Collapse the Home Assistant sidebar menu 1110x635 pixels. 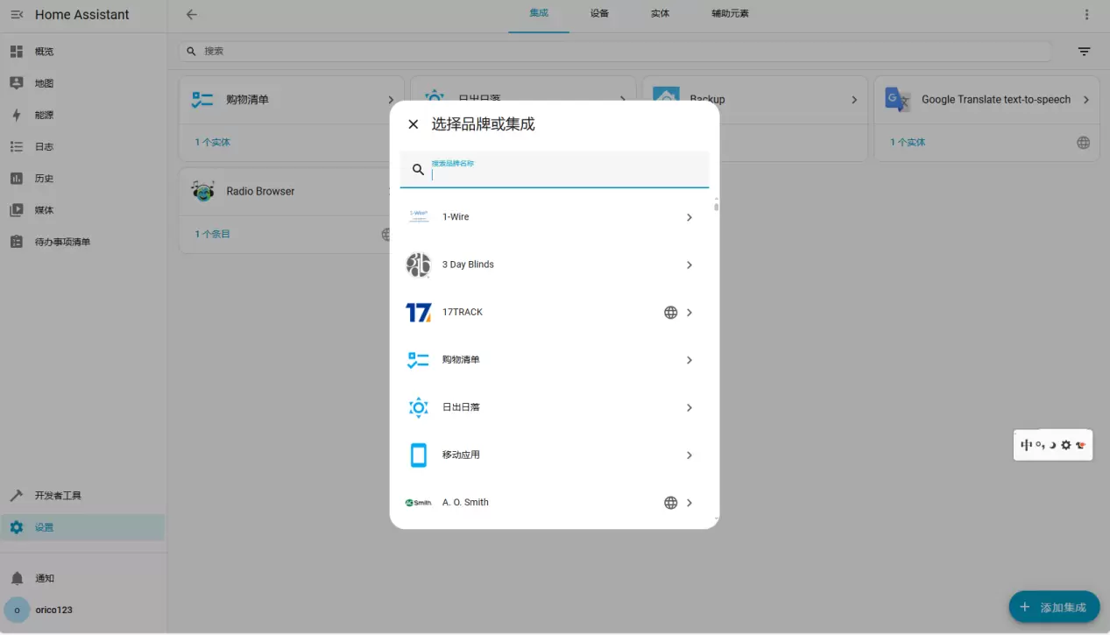(x=17, y=15)
